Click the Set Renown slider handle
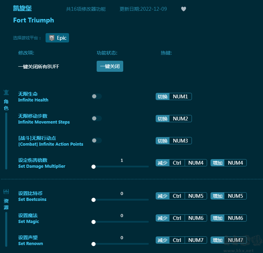 94,244
